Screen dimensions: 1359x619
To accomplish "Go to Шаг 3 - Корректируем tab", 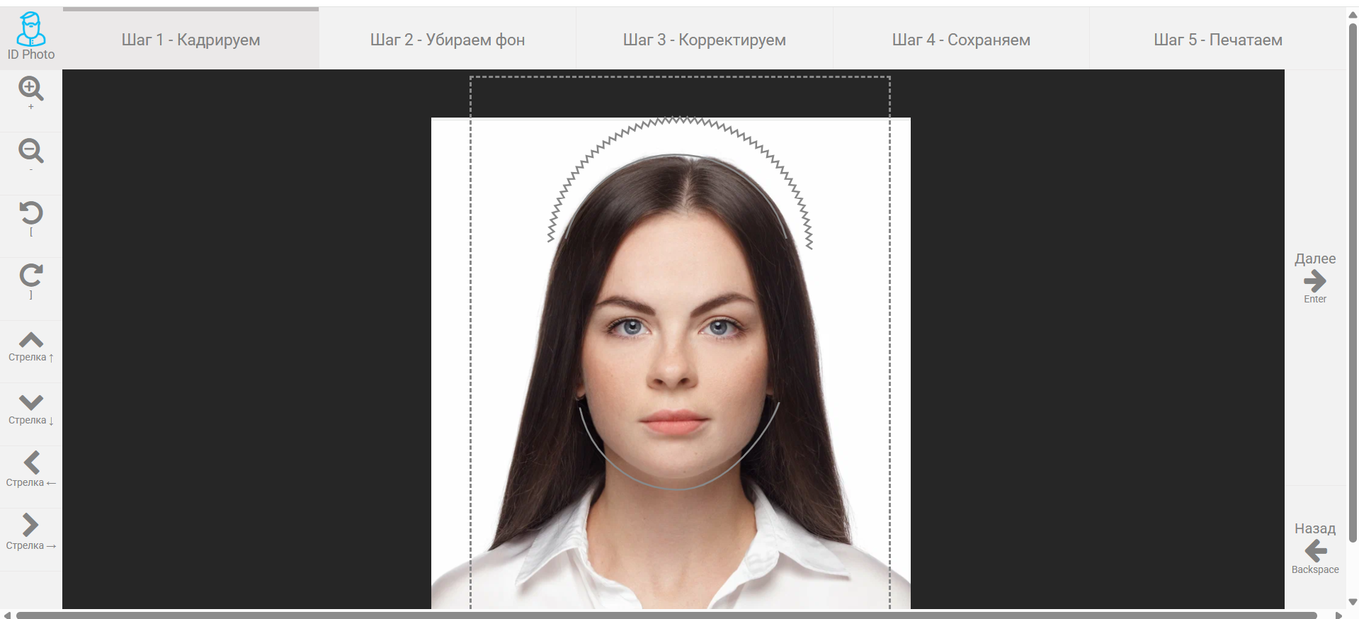I will click(x=704, y=40).
